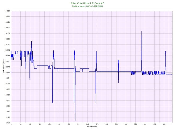Click the 1093.2 y-axis value
The image size is (175, 131).
pyautogui.click(x=8, y=101)
